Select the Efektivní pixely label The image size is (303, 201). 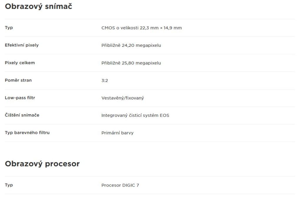pos(22,45)
